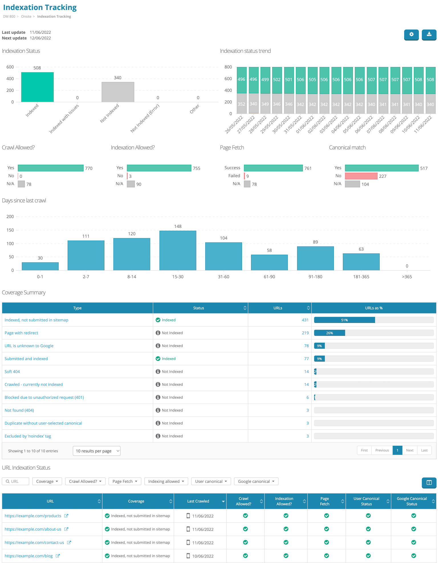This screenshot has height=563, width=439.
Task: Navigate to DM 800 breadcrumb item
Action: click(x=9, y=17)
